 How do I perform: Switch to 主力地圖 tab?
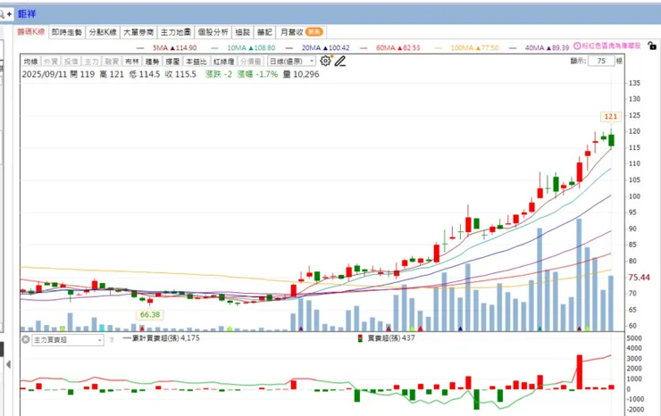click(176, 32)
